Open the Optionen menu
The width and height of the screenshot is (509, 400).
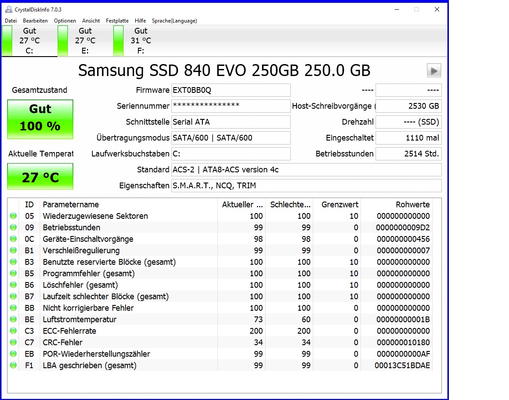pyautogui.click(x=65, y=21)
